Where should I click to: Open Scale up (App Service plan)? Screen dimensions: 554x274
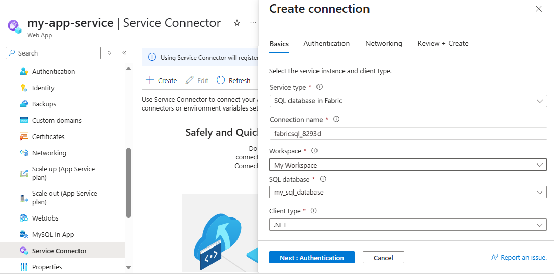(x=63, y=173)
